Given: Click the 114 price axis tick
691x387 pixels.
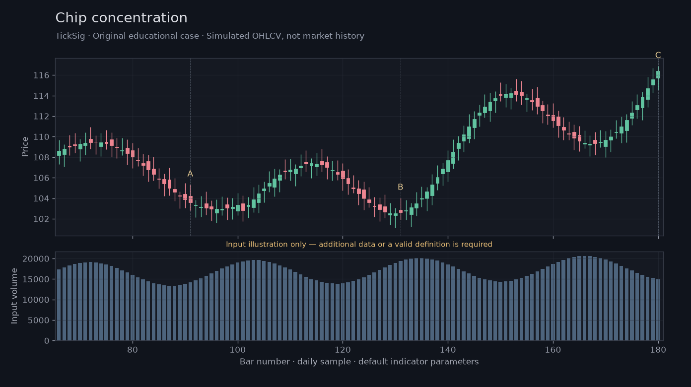Looking at the screenshot, I should point(41,96).
